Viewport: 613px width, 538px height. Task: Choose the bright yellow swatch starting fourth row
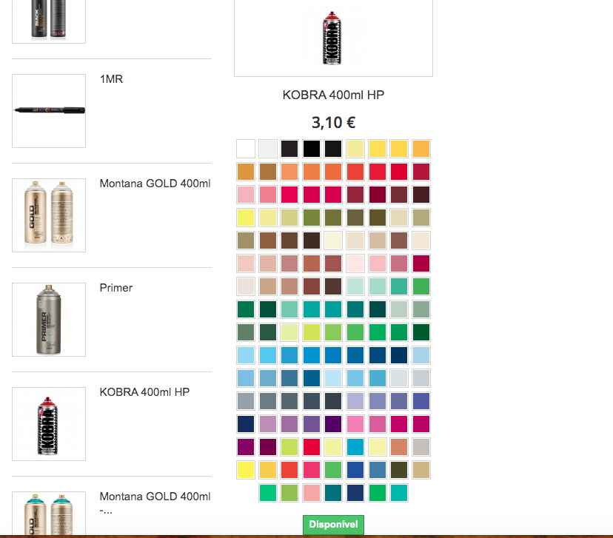(x=246, y=218)
